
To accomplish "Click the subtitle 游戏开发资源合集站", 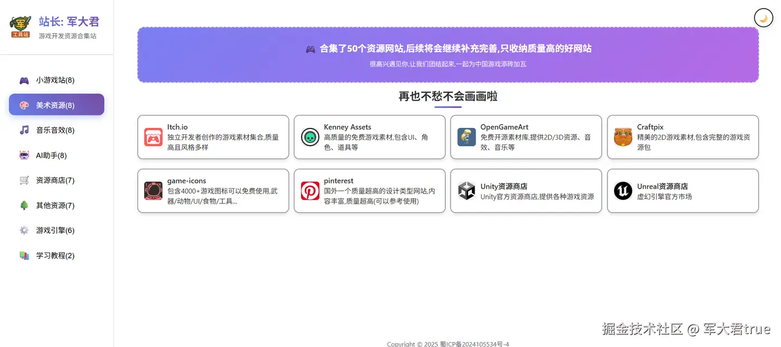I will (x=68, y=36).
